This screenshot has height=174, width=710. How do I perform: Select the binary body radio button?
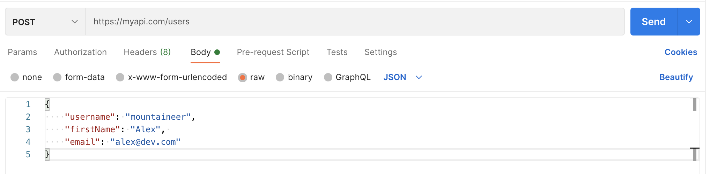pyautogui.click(x=280, y=77)
